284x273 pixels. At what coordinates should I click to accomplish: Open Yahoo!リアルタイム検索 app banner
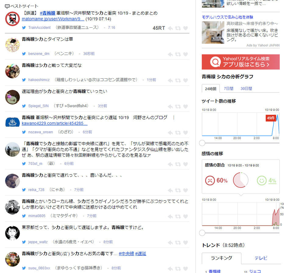(x=241, y=62)
